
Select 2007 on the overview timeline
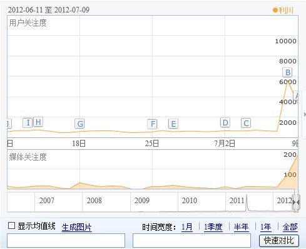pyautogui.click(x=47, y=201)
